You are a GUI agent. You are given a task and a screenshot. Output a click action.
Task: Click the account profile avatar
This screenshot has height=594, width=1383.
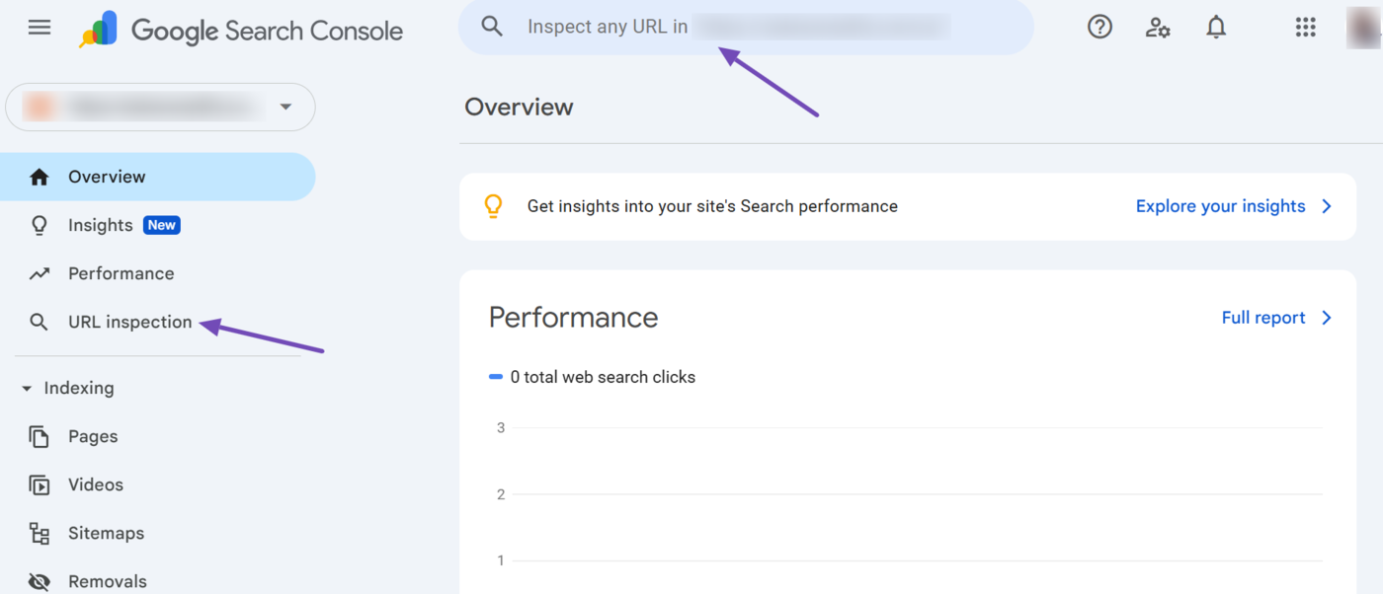coord(1363,28)
